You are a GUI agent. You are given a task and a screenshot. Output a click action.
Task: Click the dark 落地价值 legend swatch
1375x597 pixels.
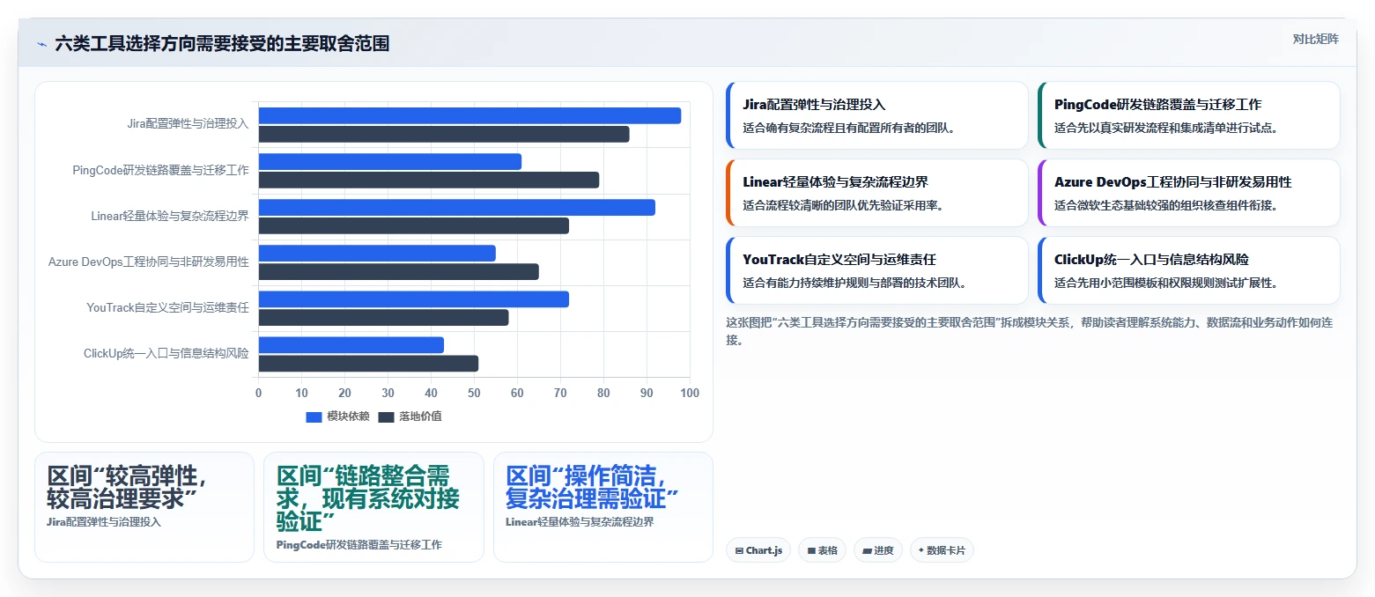coord(386,416)
